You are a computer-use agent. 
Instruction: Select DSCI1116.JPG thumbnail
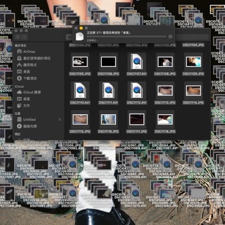click(108, 120)
